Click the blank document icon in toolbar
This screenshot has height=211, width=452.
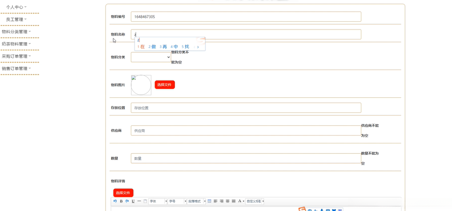click(145, 201)
